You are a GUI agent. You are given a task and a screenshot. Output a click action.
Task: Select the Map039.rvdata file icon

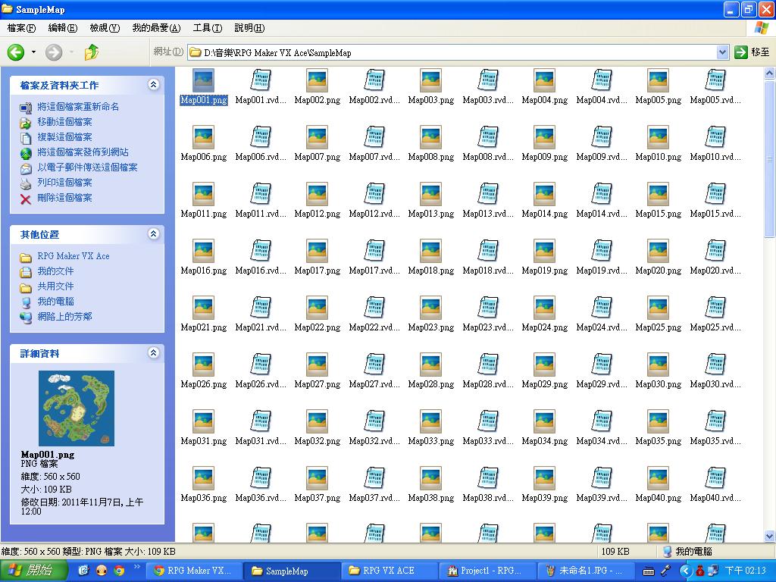[602, 479]
